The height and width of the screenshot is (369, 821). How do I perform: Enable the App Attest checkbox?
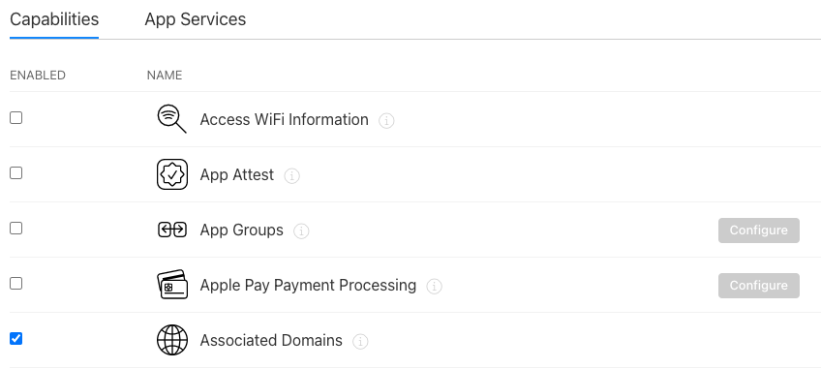click(x=16, y=173)
